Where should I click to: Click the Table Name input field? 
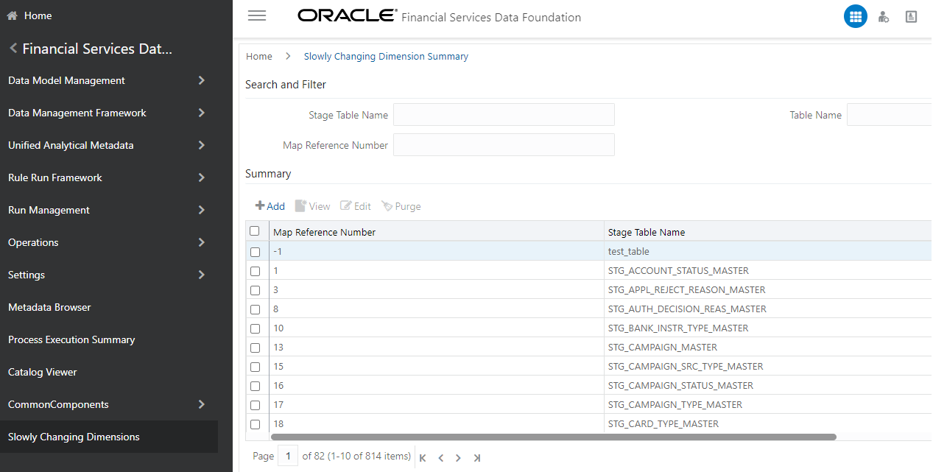point(890,115)
